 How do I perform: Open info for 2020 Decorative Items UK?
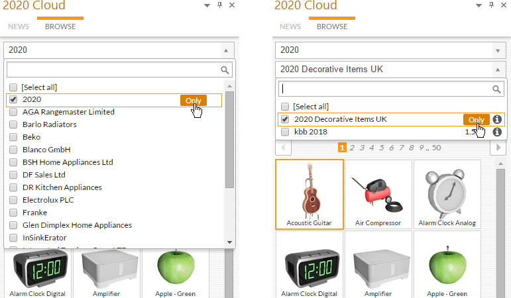[497, 119]
